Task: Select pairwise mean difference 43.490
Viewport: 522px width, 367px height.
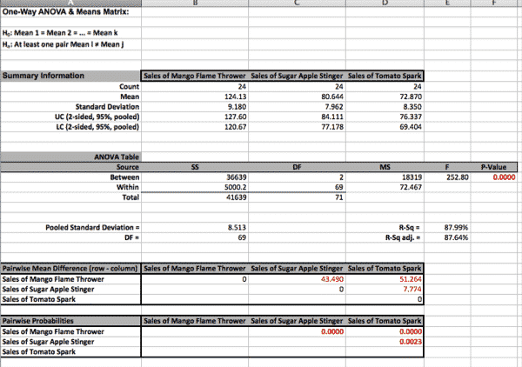Action: (x=297, y=279)
